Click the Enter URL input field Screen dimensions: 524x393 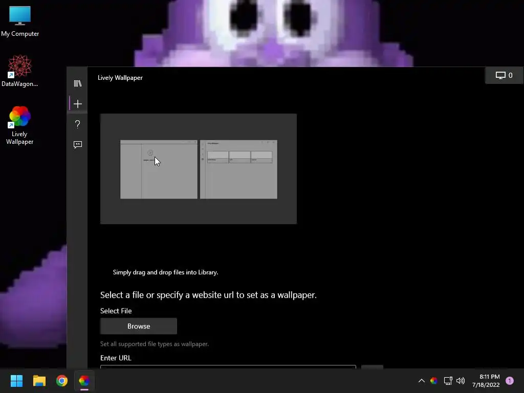click(228, 367)
